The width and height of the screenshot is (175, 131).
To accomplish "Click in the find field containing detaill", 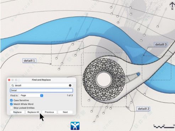I will click(42, 85).
